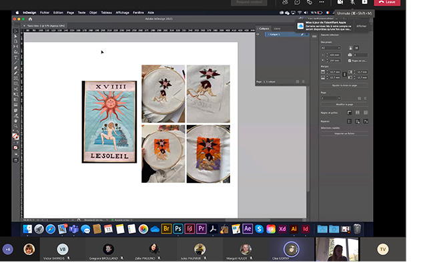427x267 pixels.
Task: Switch to the Calques tab
Action: pyautogui.click(x=264, y=29)
